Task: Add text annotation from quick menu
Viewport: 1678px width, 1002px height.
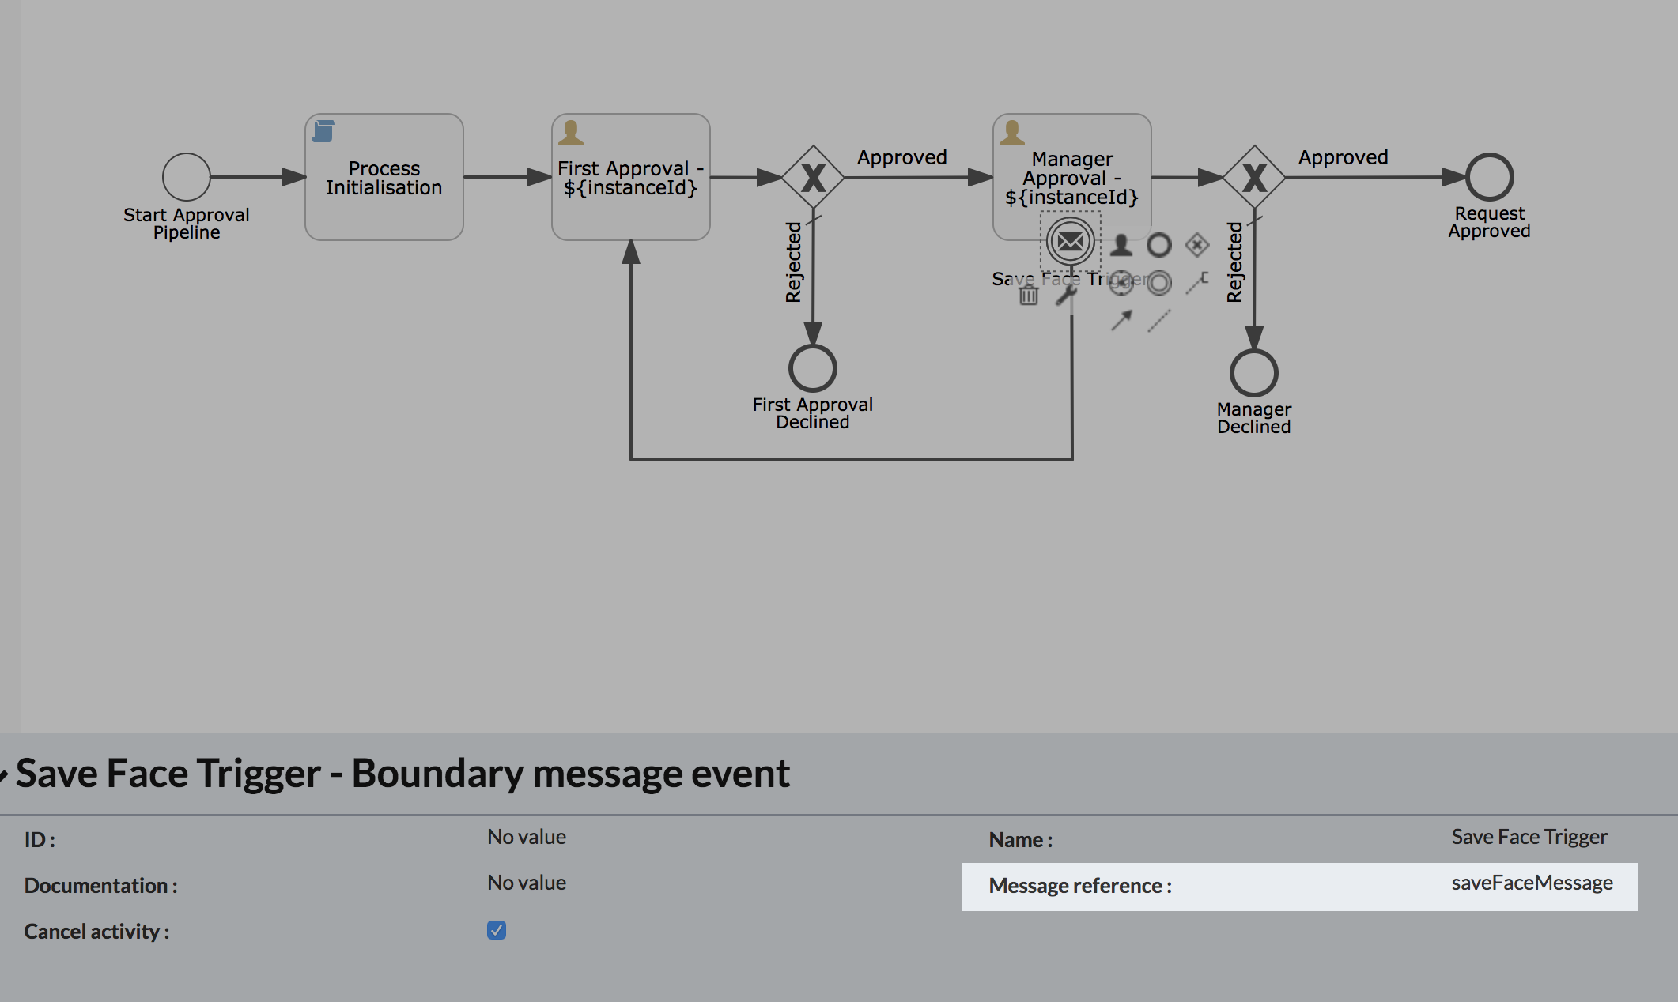Action: tap(1197, 283)
